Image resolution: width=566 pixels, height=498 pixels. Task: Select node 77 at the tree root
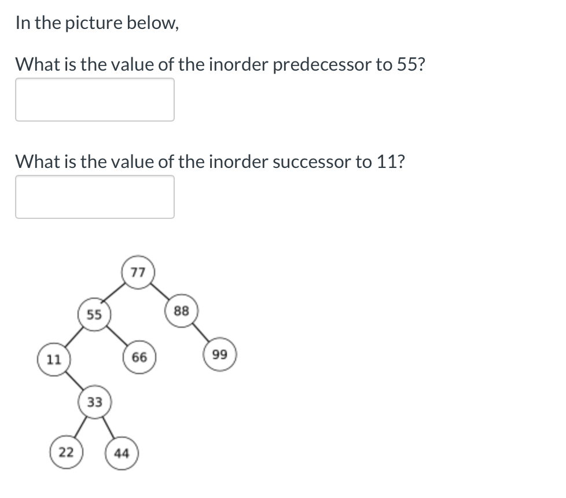coord(138,272)
